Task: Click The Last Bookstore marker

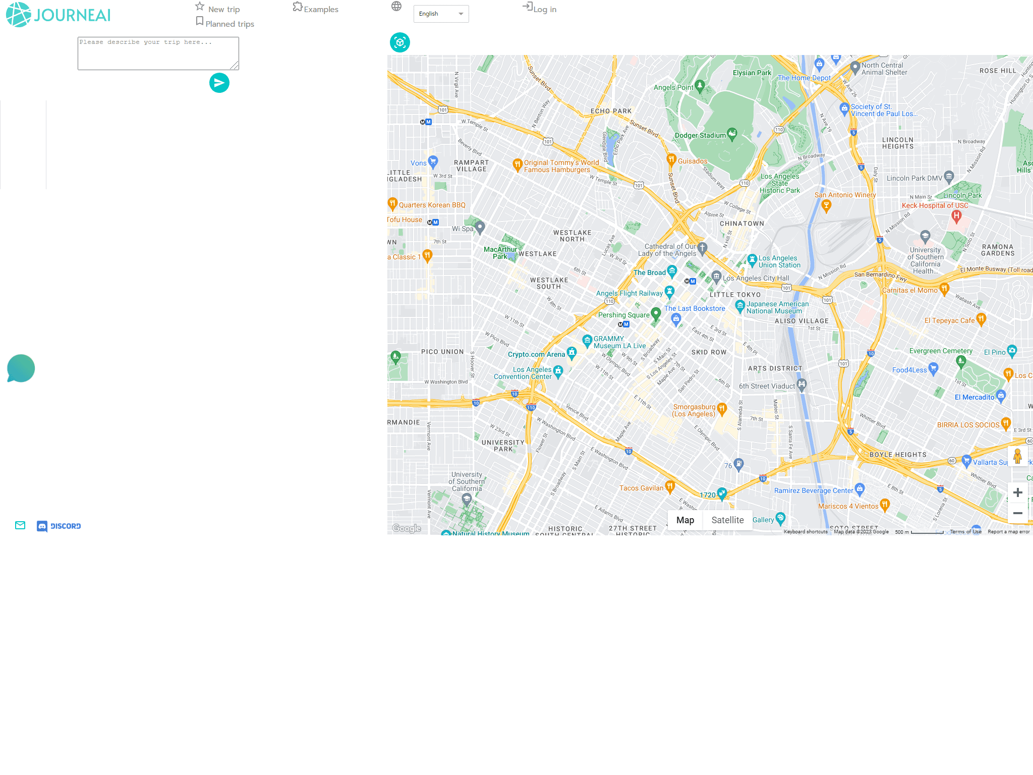Action: click(x=676, y=318)
